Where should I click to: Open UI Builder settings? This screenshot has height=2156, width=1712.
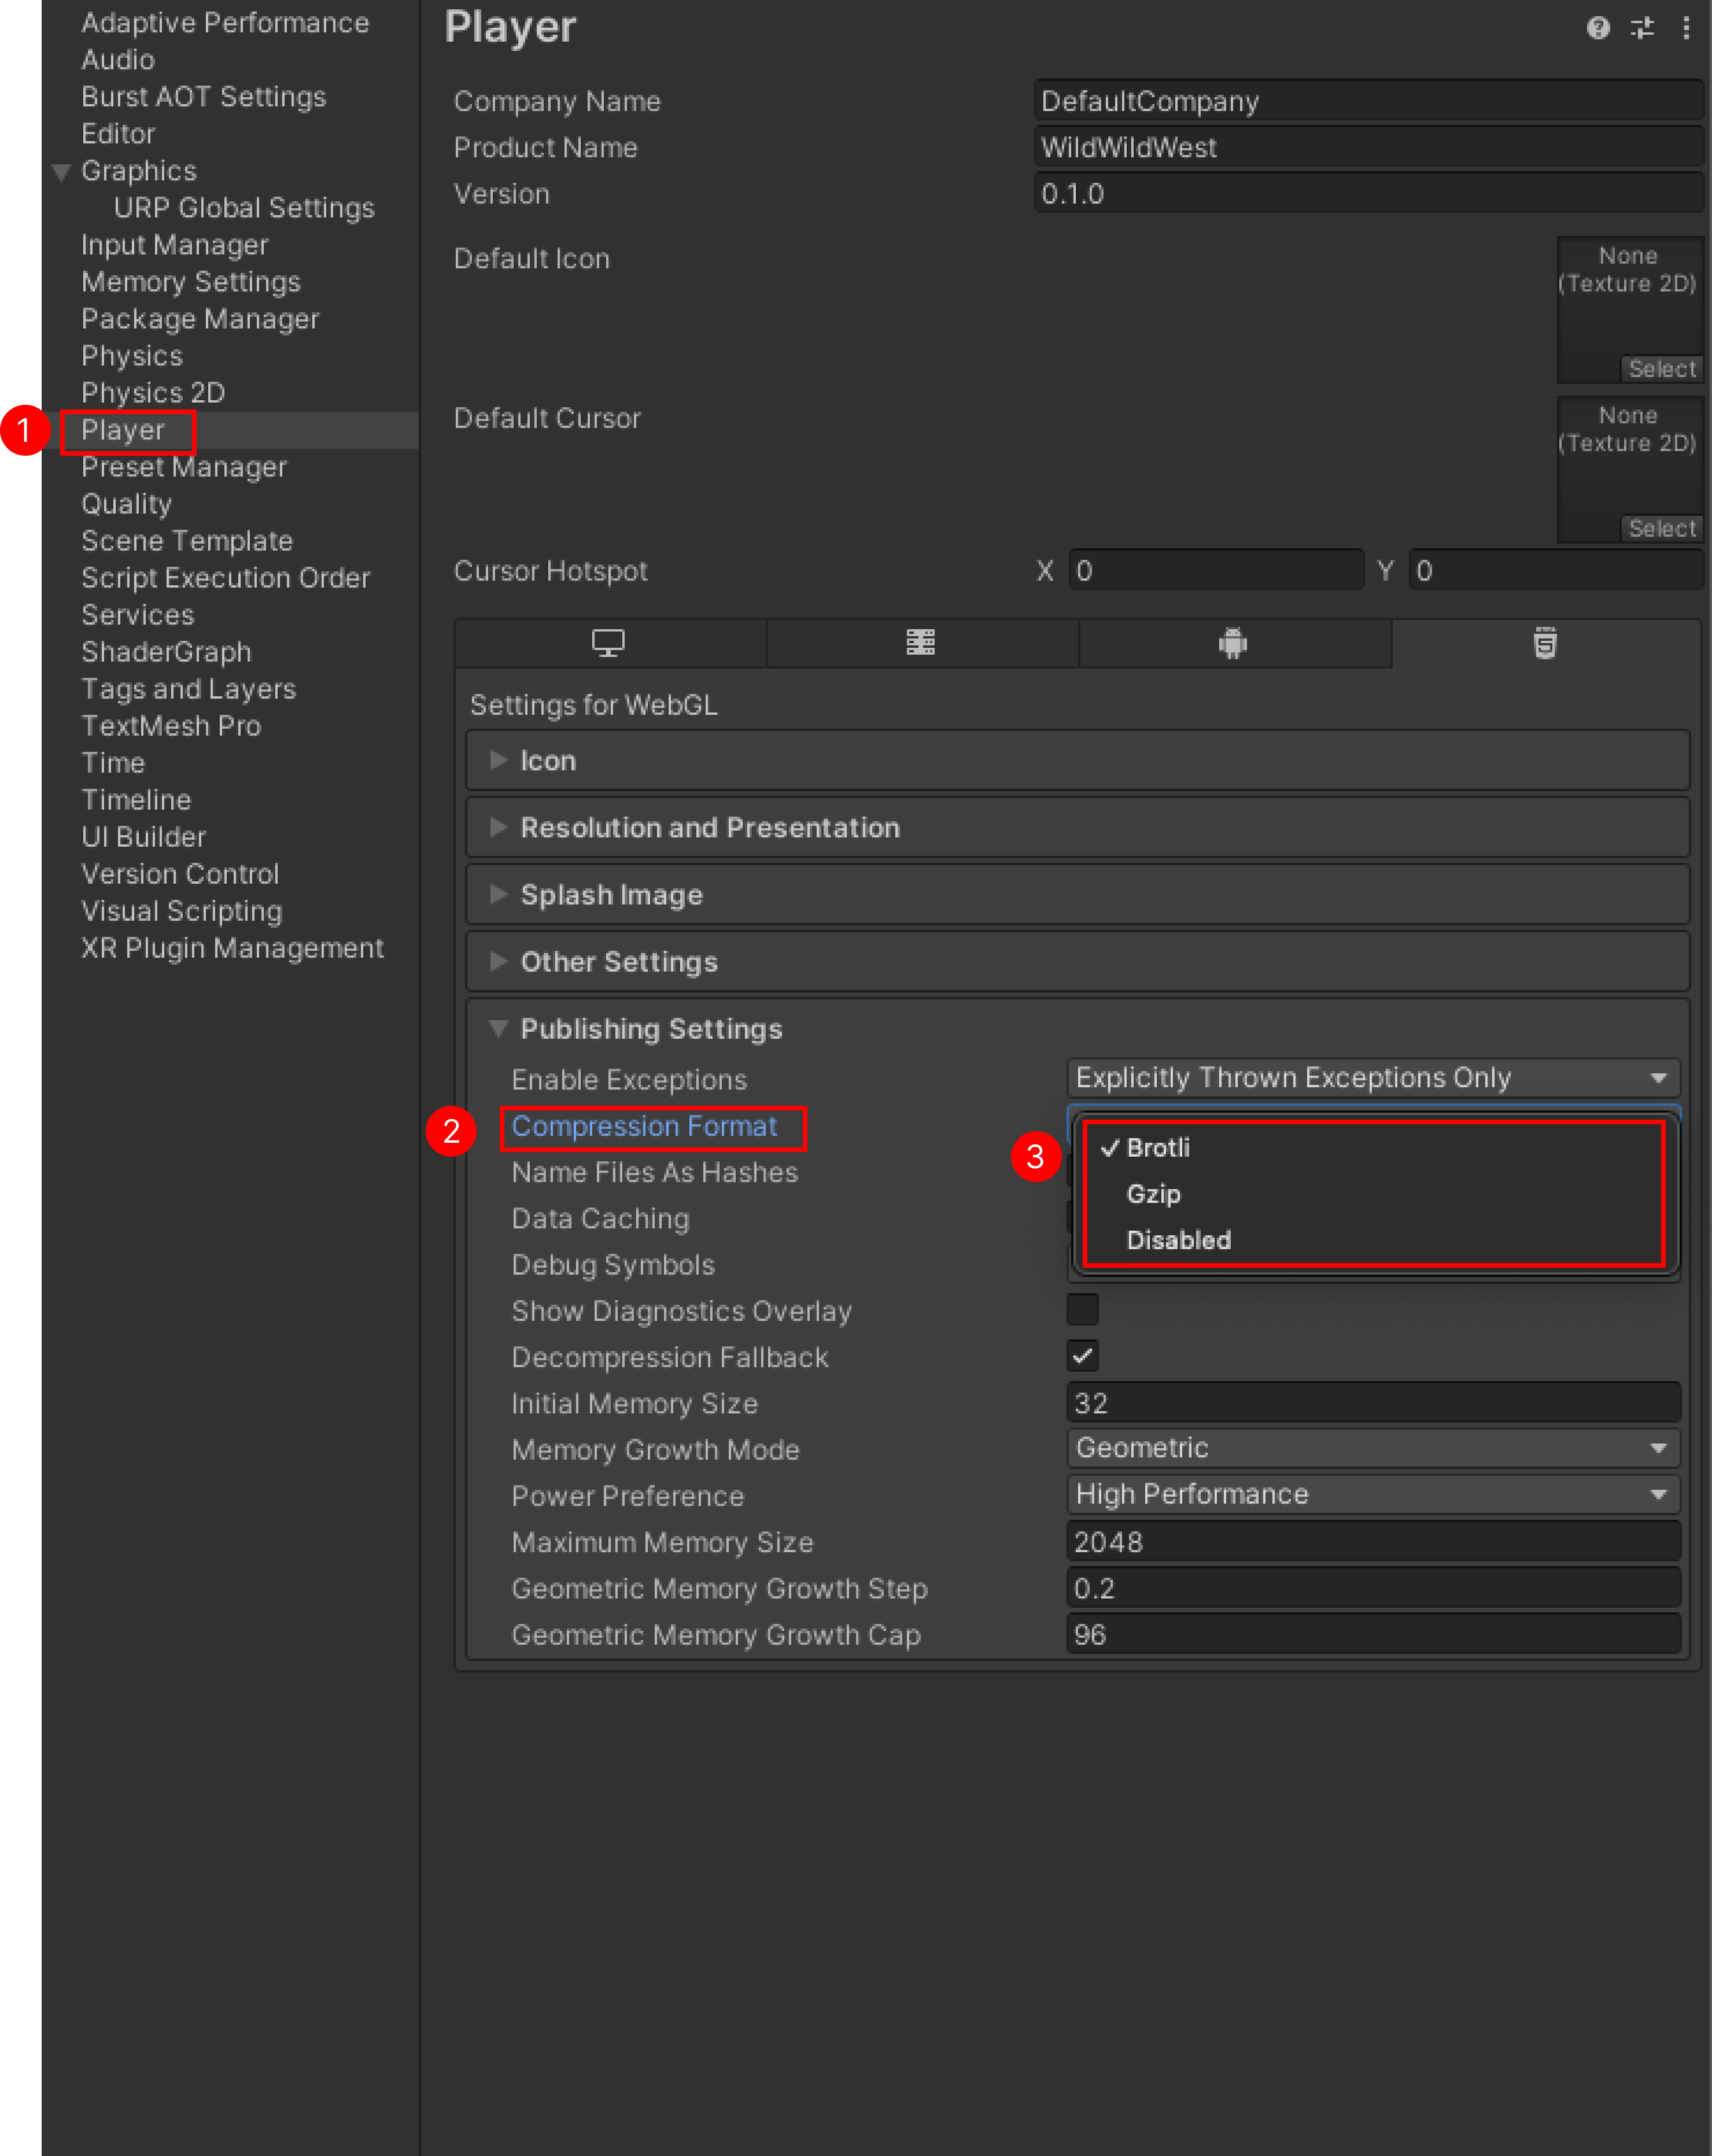pos(144,837)
